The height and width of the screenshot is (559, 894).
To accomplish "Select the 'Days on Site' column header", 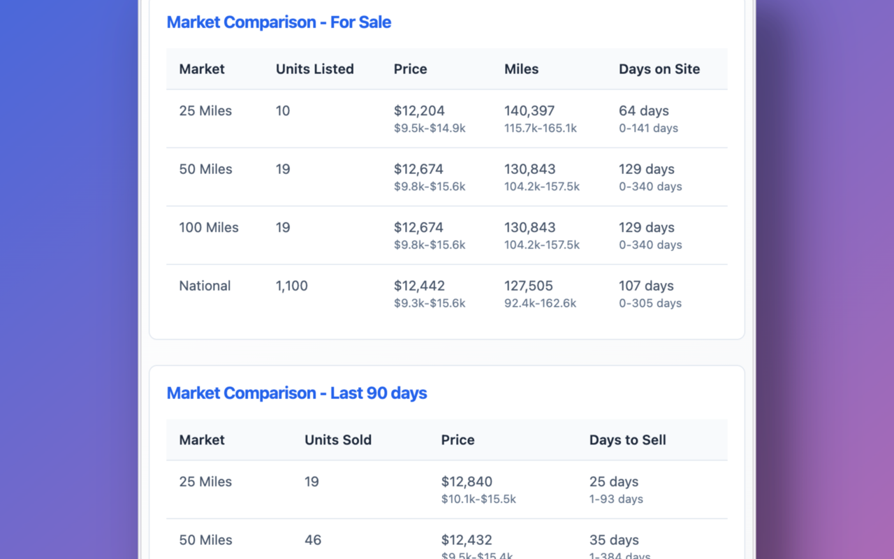I will click(x=659, y=69).
